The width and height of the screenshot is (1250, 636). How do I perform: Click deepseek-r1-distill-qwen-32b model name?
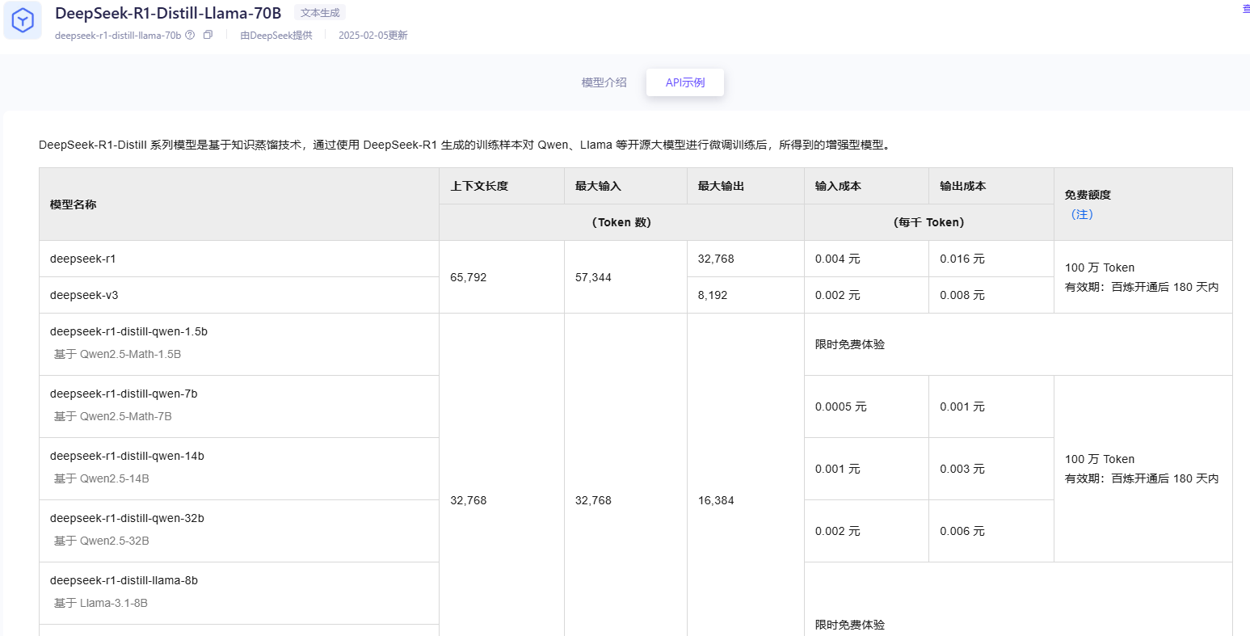pos(127,518)
